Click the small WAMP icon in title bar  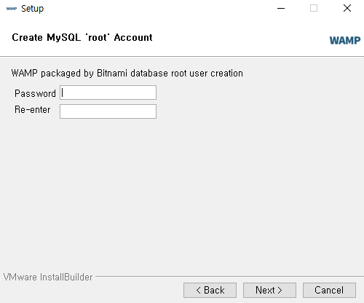coord(12,9)
